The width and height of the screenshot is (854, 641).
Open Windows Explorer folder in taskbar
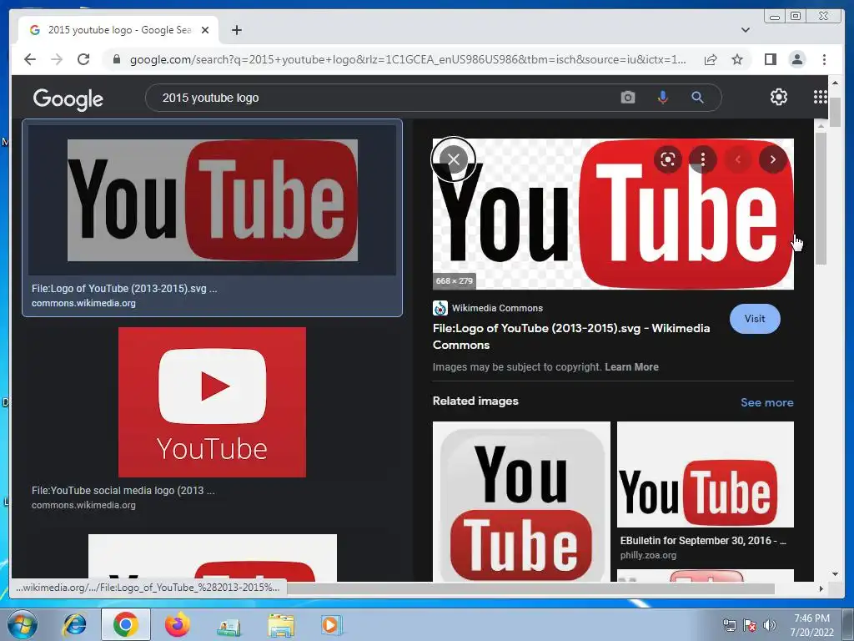pos(280,624)
